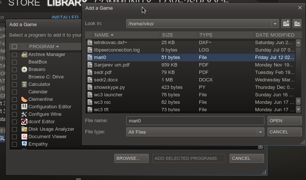Click the Brasero disc icon

click(x=24, y=69)
